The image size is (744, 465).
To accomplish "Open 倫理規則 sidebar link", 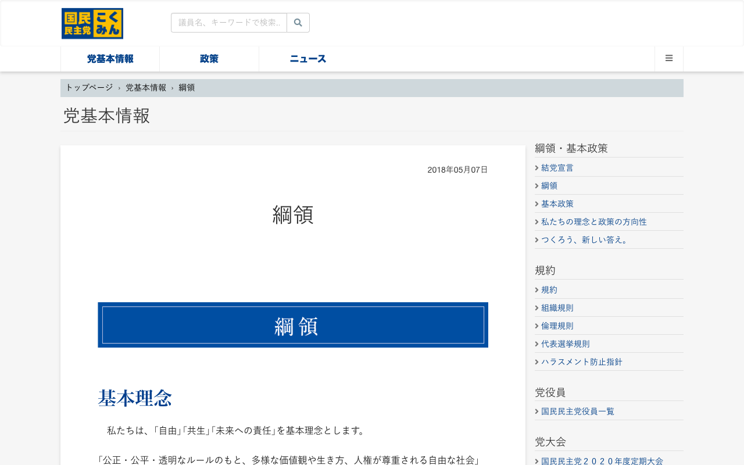I will coord(557,325).
